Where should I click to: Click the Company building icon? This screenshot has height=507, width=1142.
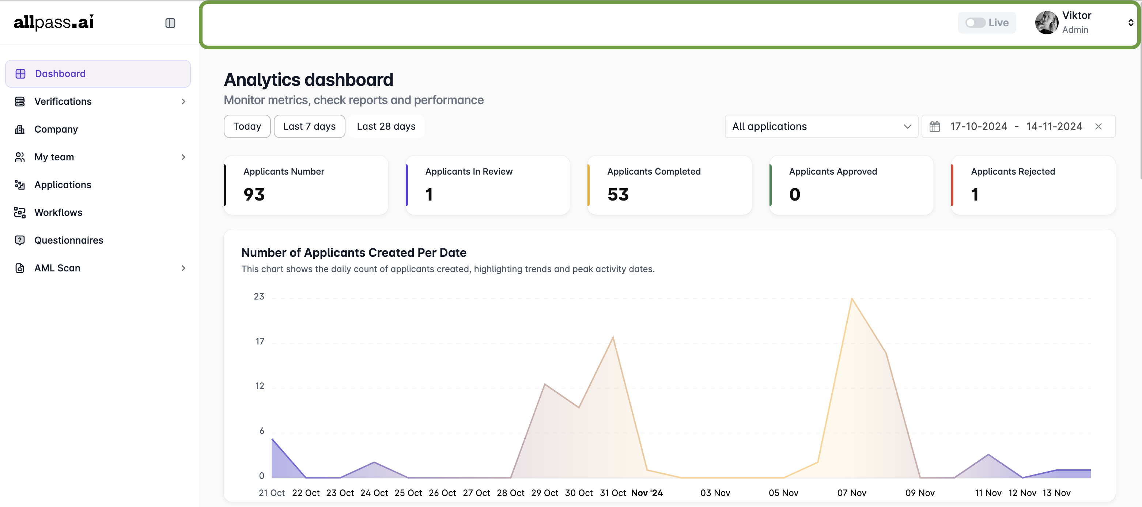click(x=19, y=129)
